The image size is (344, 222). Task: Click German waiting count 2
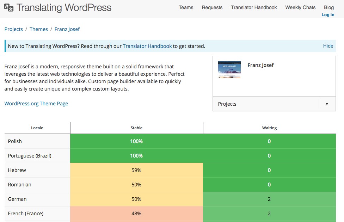point(269,199)
